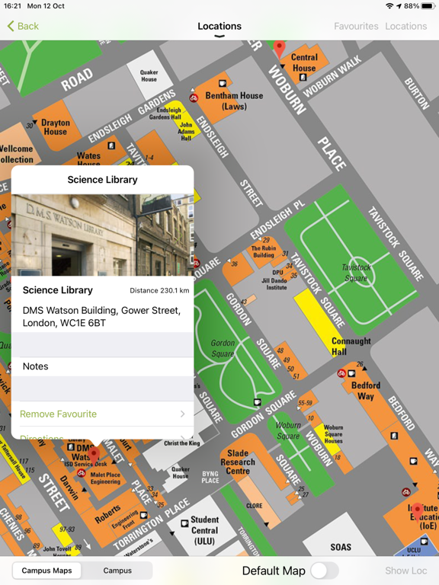Screen dimensions: 439x585
Task: Tap red pin near Central House
Action: coord(279,50)
